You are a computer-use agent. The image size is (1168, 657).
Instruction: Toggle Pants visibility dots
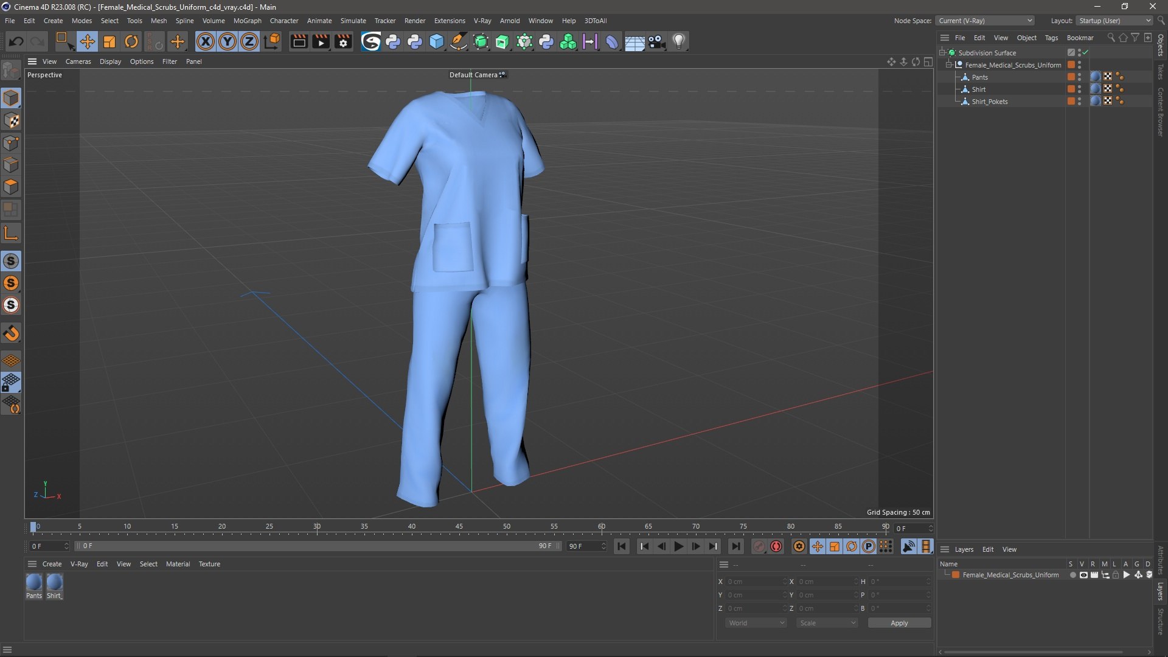(1080, 77)
